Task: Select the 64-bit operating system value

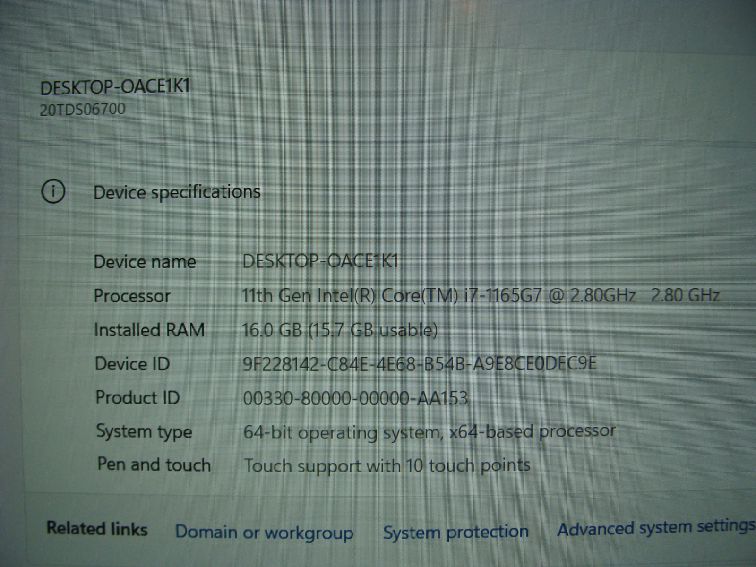Action: coord(430,432)
